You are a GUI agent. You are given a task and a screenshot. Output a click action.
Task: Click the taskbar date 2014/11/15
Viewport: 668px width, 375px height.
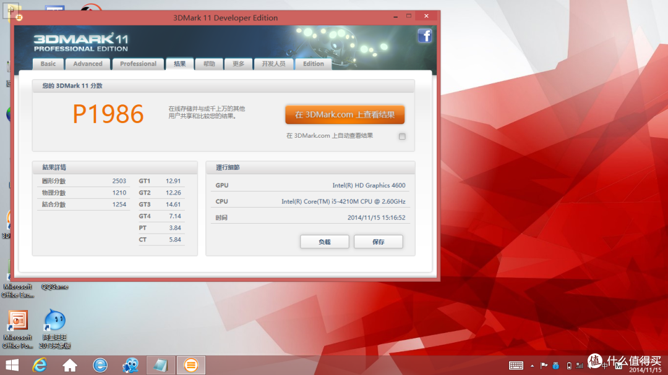645,370
